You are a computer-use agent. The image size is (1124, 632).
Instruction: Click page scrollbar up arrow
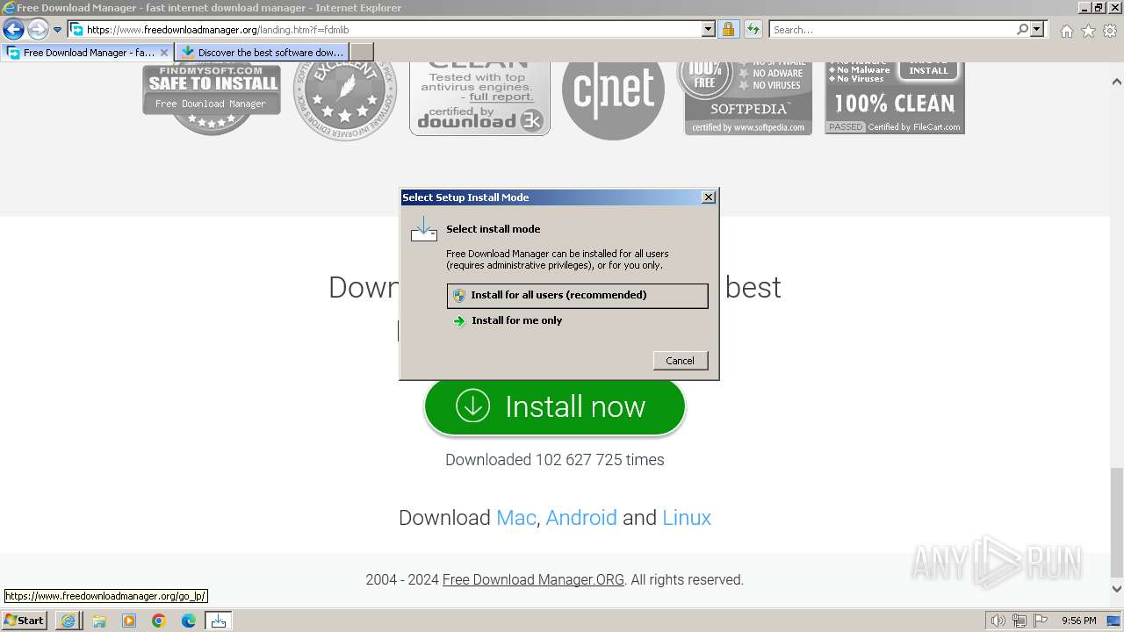tap(1116, 82)
